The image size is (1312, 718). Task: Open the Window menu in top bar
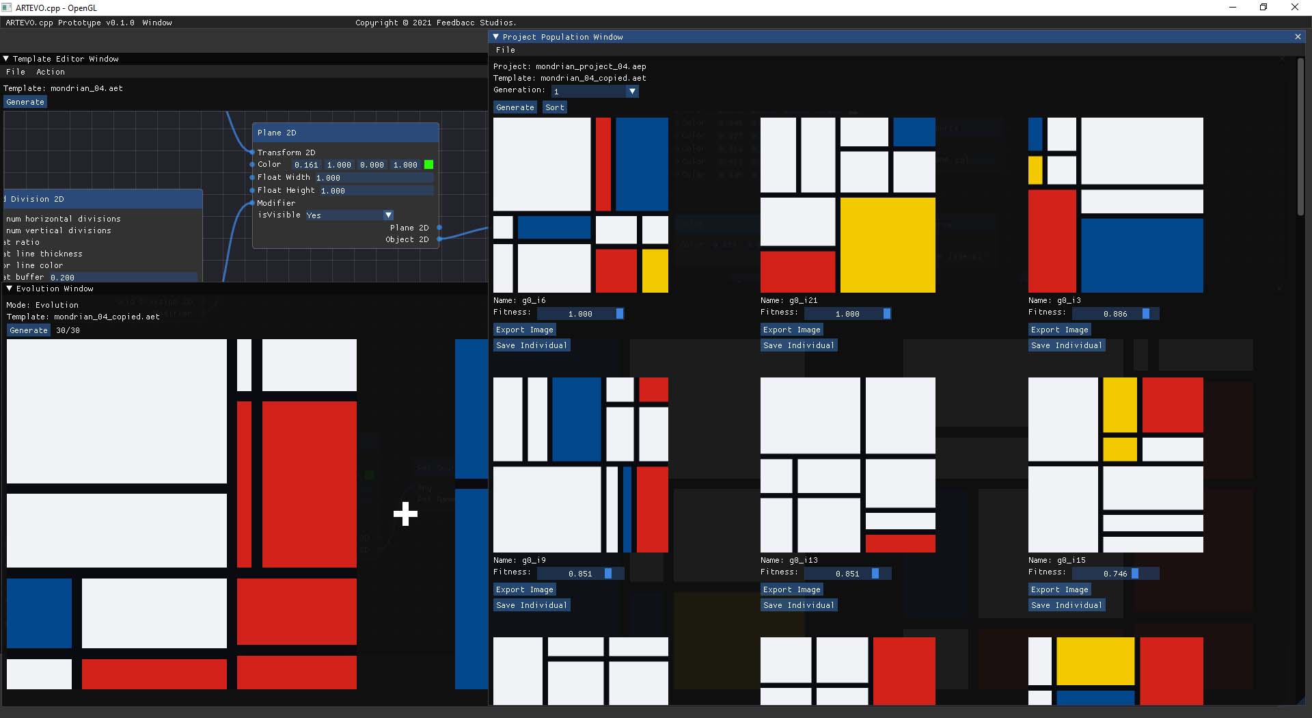pos(157,23)
